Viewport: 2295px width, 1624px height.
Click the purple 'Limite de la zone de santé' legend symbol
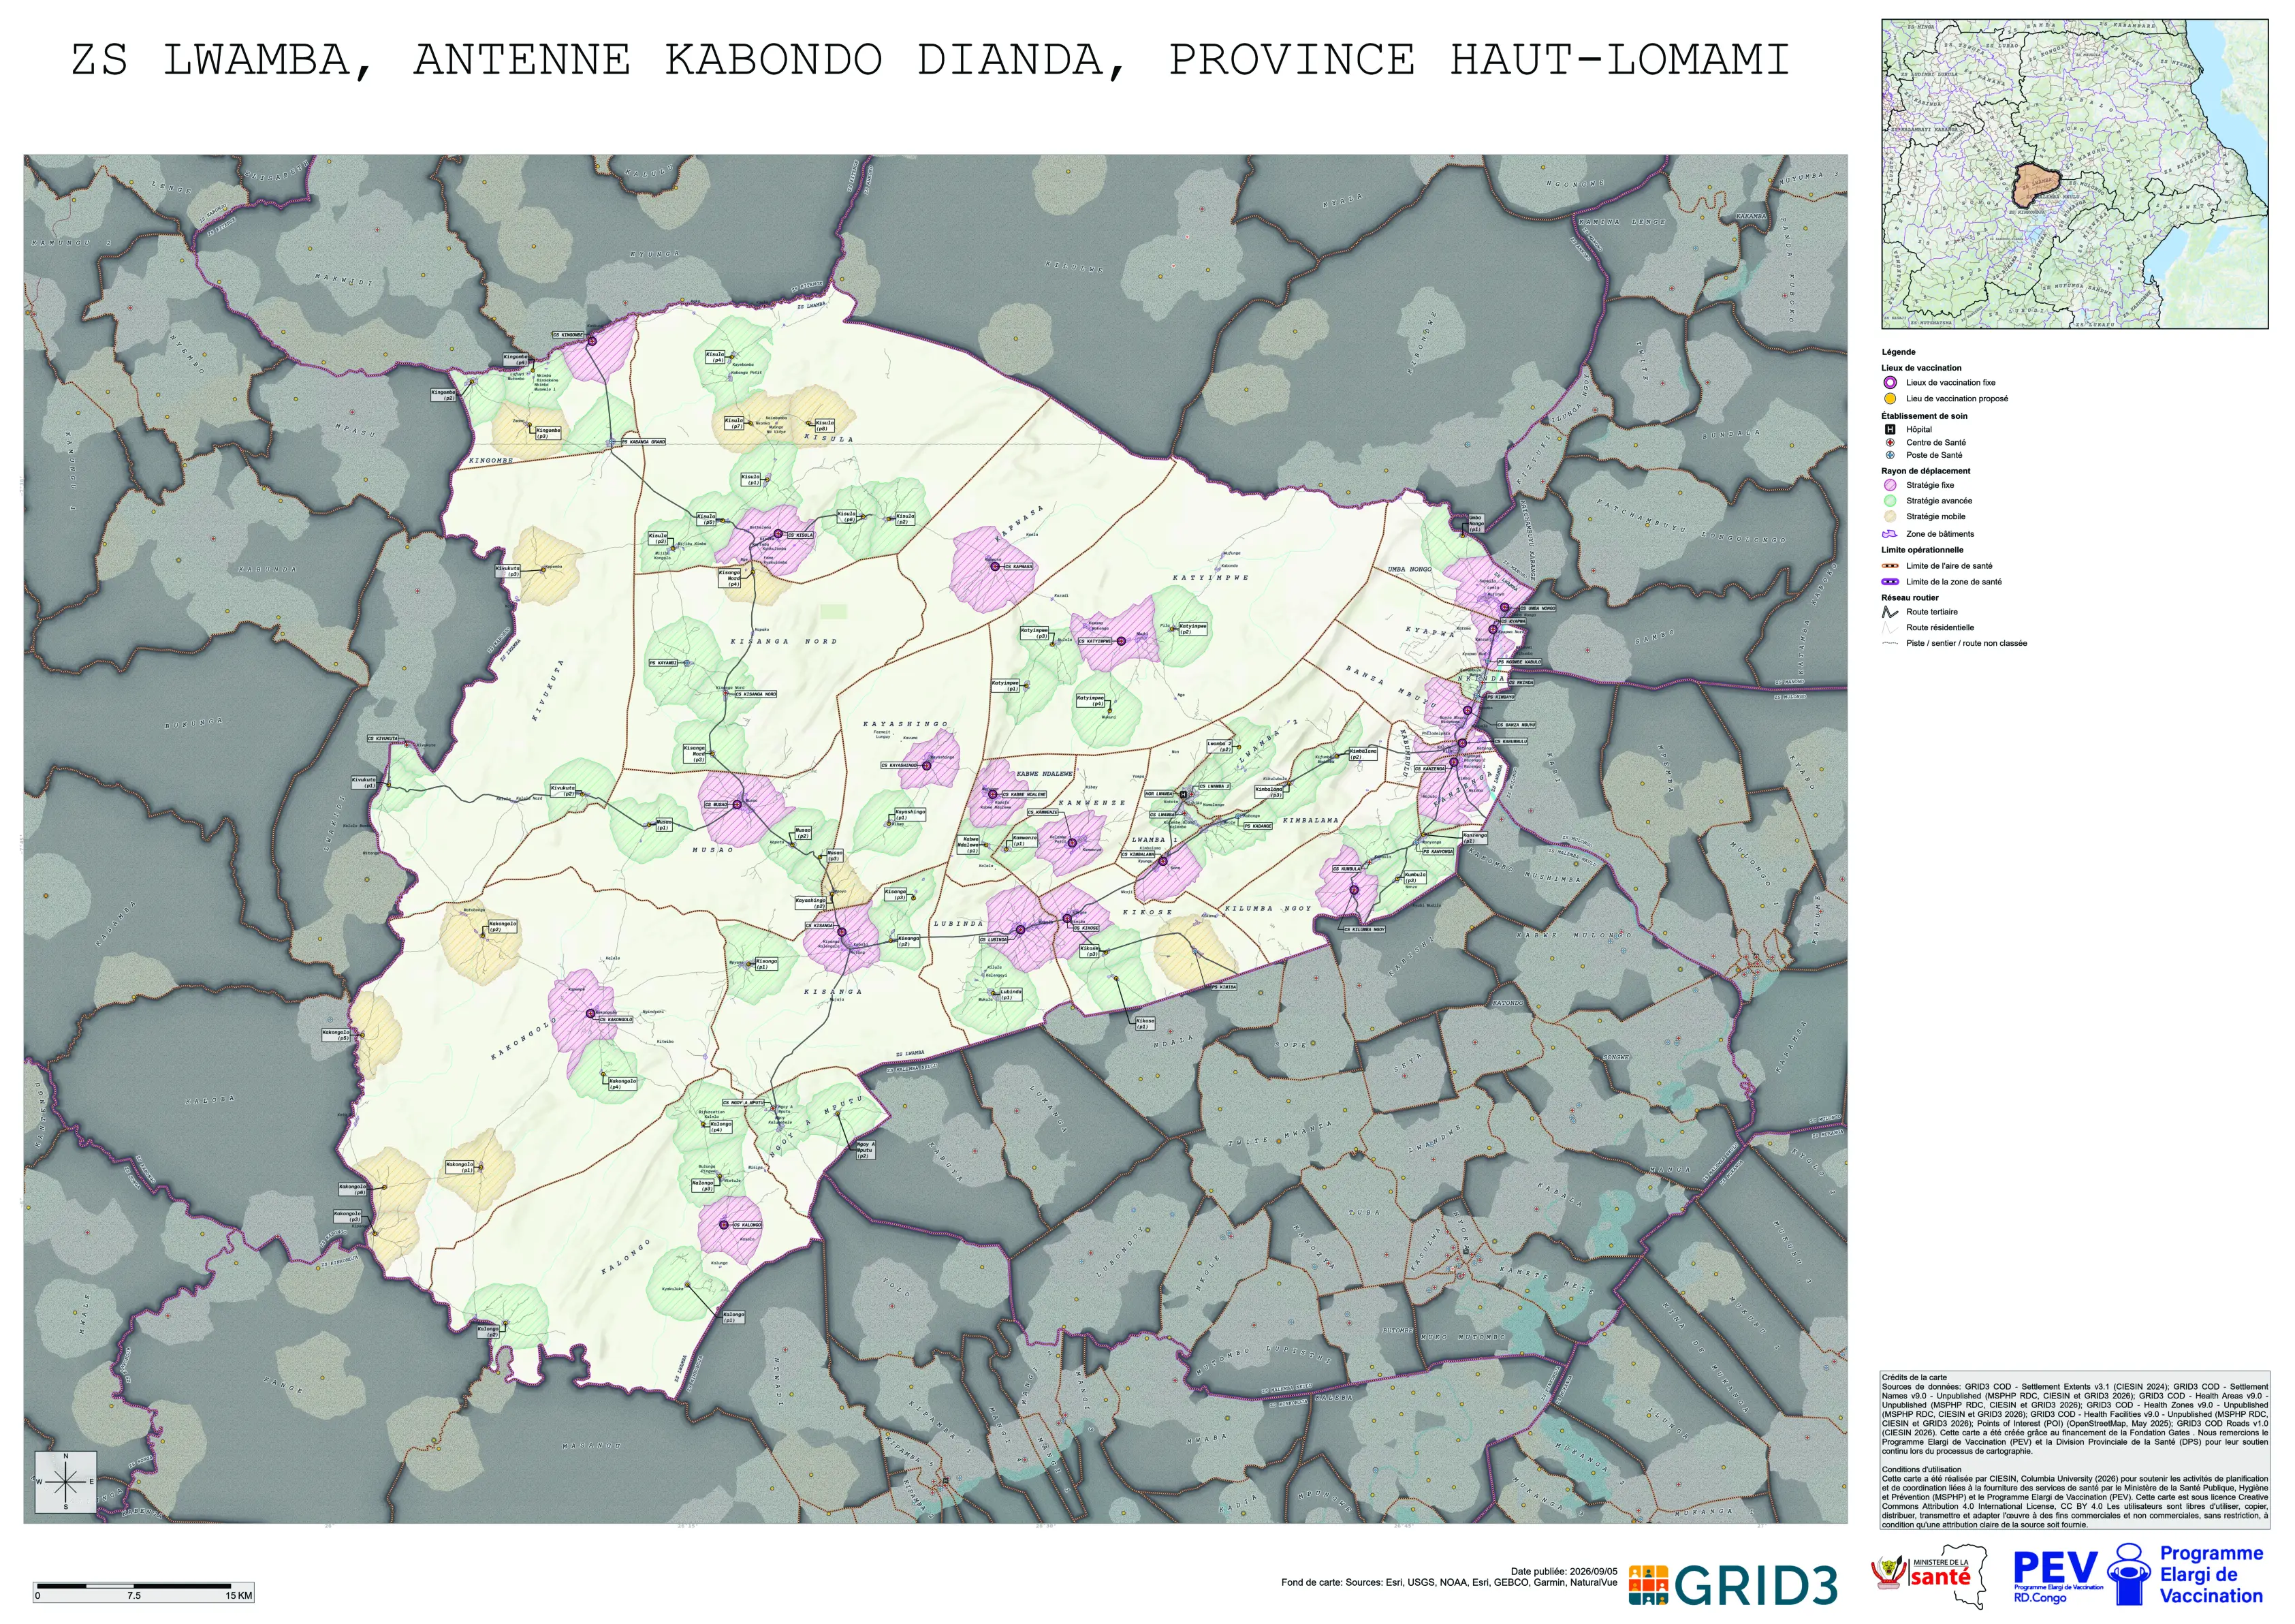(x=1890, y=582)
